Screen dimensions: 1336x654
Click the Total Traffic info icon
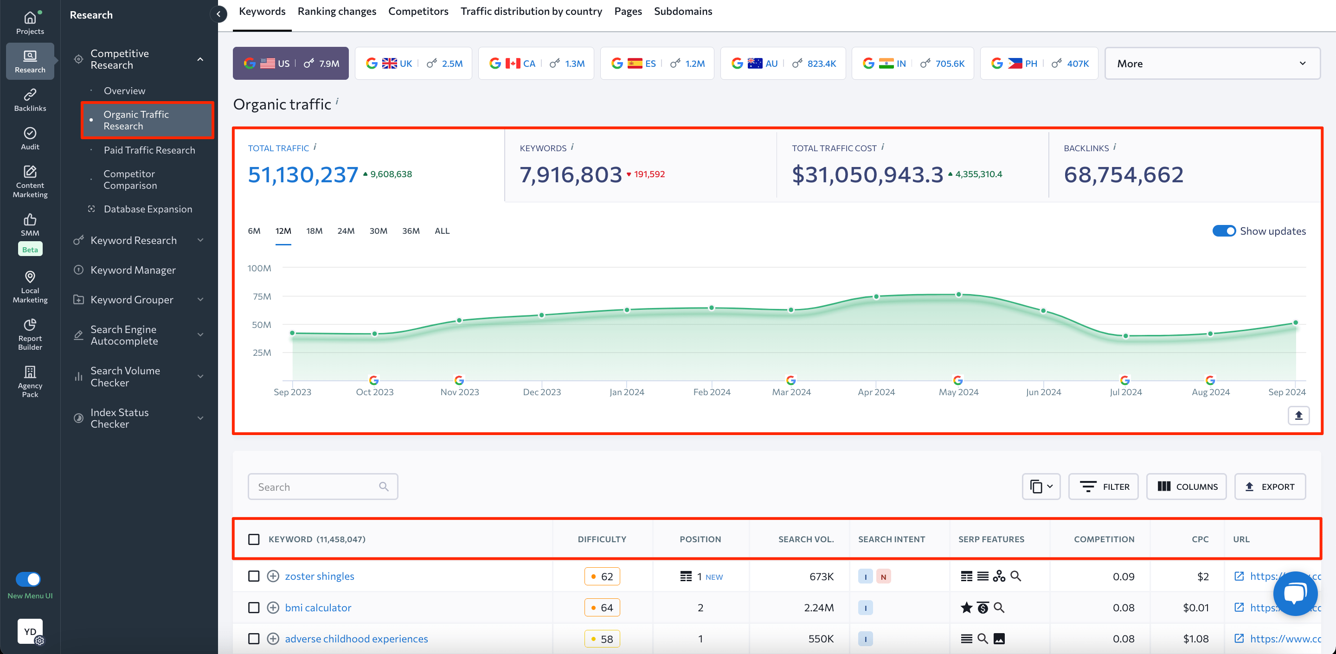315,147
